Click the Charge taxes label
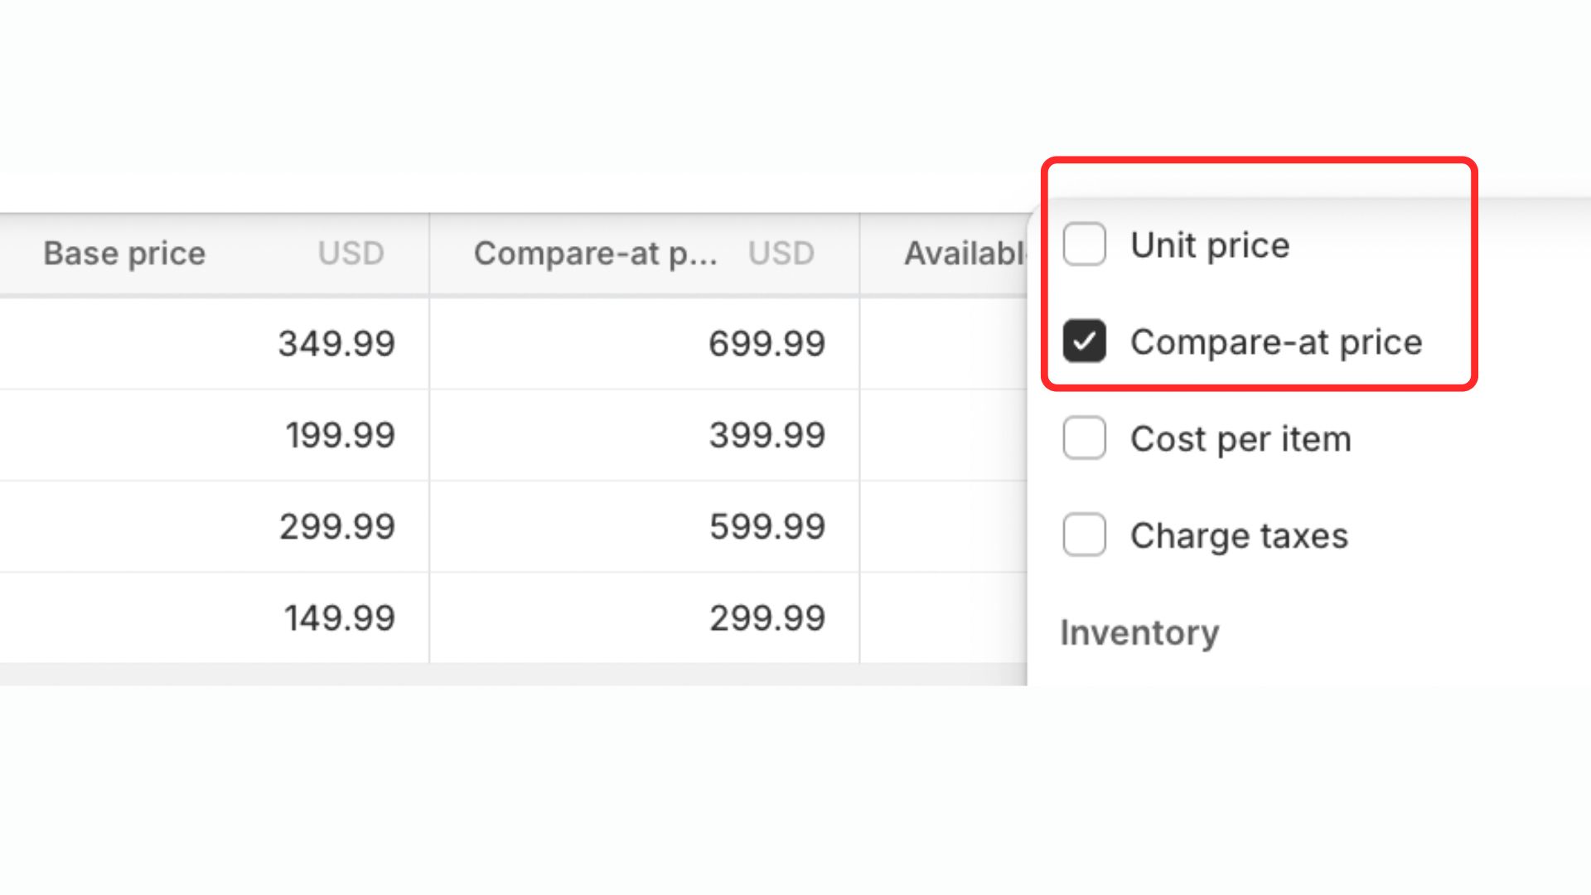The image size is (1591, 895). tap(1239, 536)
